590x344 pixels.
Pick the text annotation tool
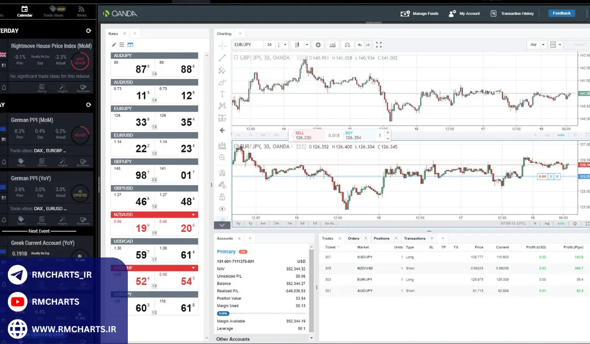pyautogui.click(x=222, y=94)
